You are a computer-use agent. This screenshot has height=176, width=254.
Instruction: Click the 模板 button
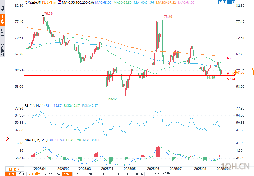point(21,174)
